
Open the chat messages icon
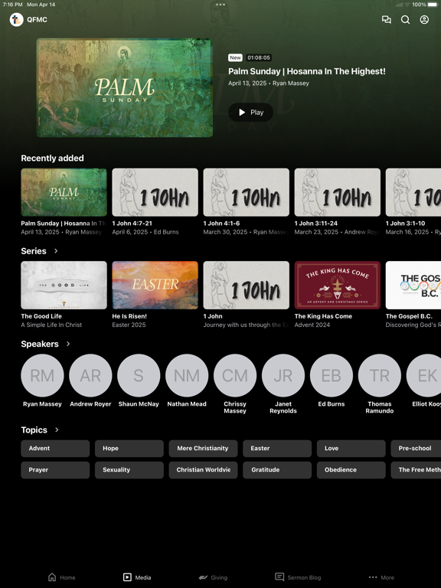pos(386,19)
